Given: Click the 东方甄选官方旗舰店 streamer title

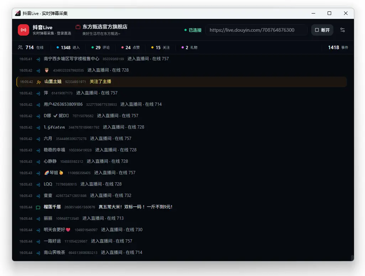Looking at the screenshot, I should click(105, 27).
